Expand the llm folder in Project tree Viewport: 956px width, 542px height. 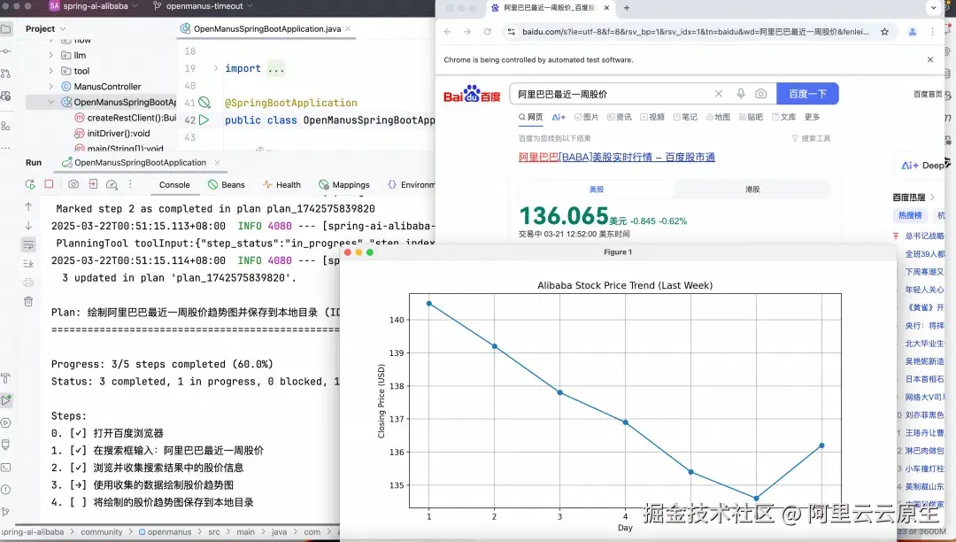click(50, 55)
